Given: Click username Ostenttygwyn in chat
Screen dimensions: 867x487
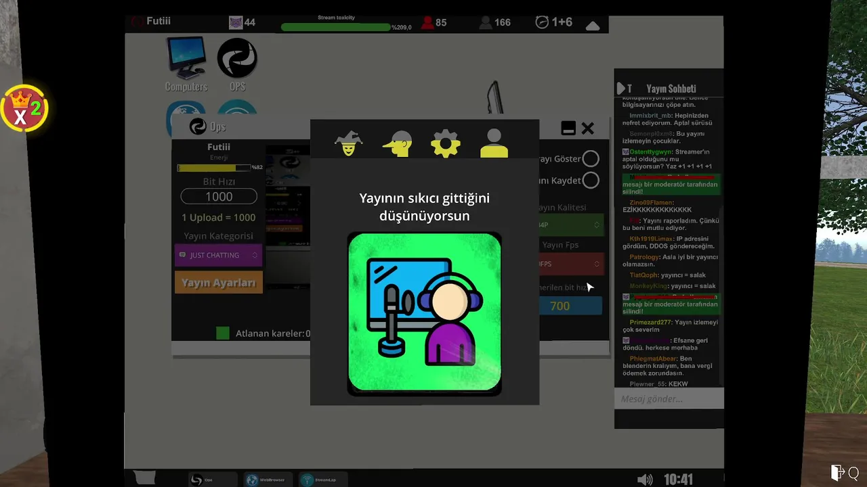Looking at the screenshot, I should point(651,152).
